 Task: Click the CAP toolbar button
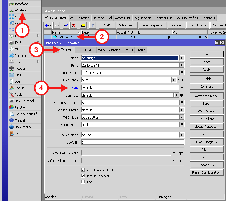tap(107, 25)
